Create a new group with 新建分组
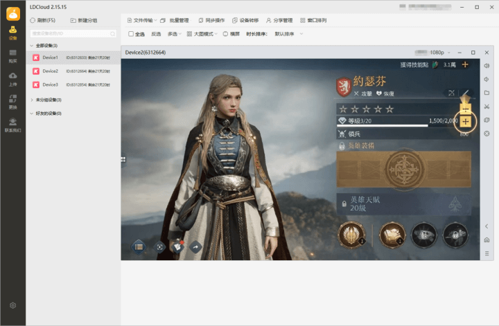 (x=84, y=20)
